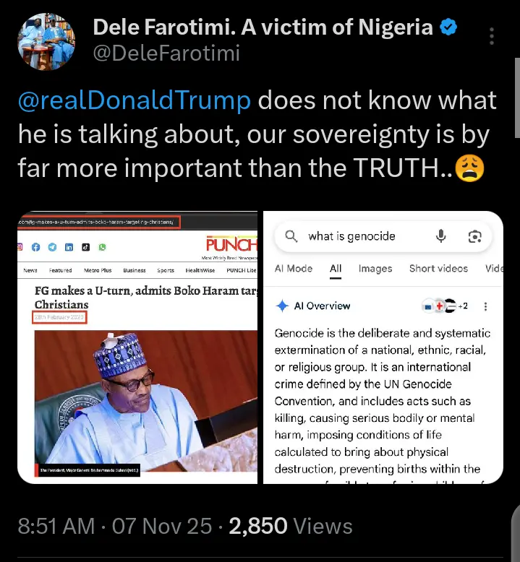This screenshot has height=562, width=520.
Task: Open AI Overview three-dot options
Action: click(485, 306)
